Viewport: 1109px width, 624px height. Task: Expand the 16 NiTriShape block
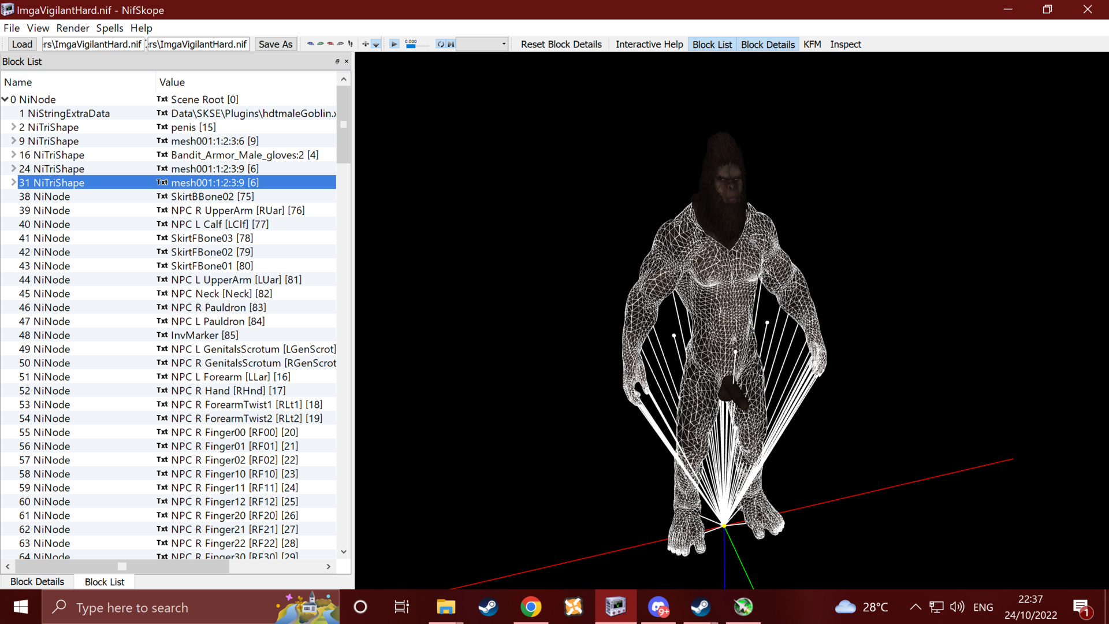(x=13, y=154)
